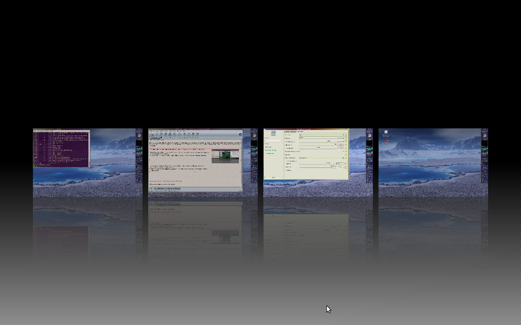Click the embedded screenshot image in the browser page
The height and width of the screenshot is (325, 521).
225,156
